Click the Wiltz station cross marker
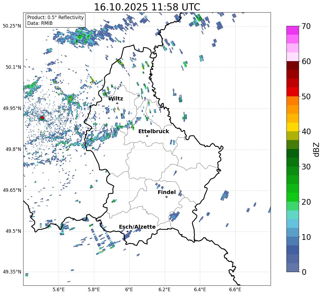 117,103
